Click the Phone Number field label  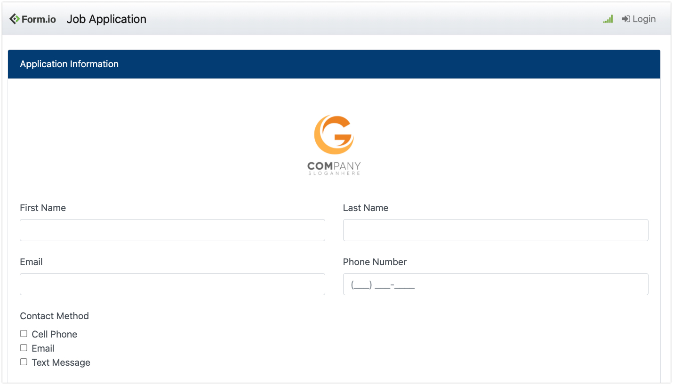point(375,262)
